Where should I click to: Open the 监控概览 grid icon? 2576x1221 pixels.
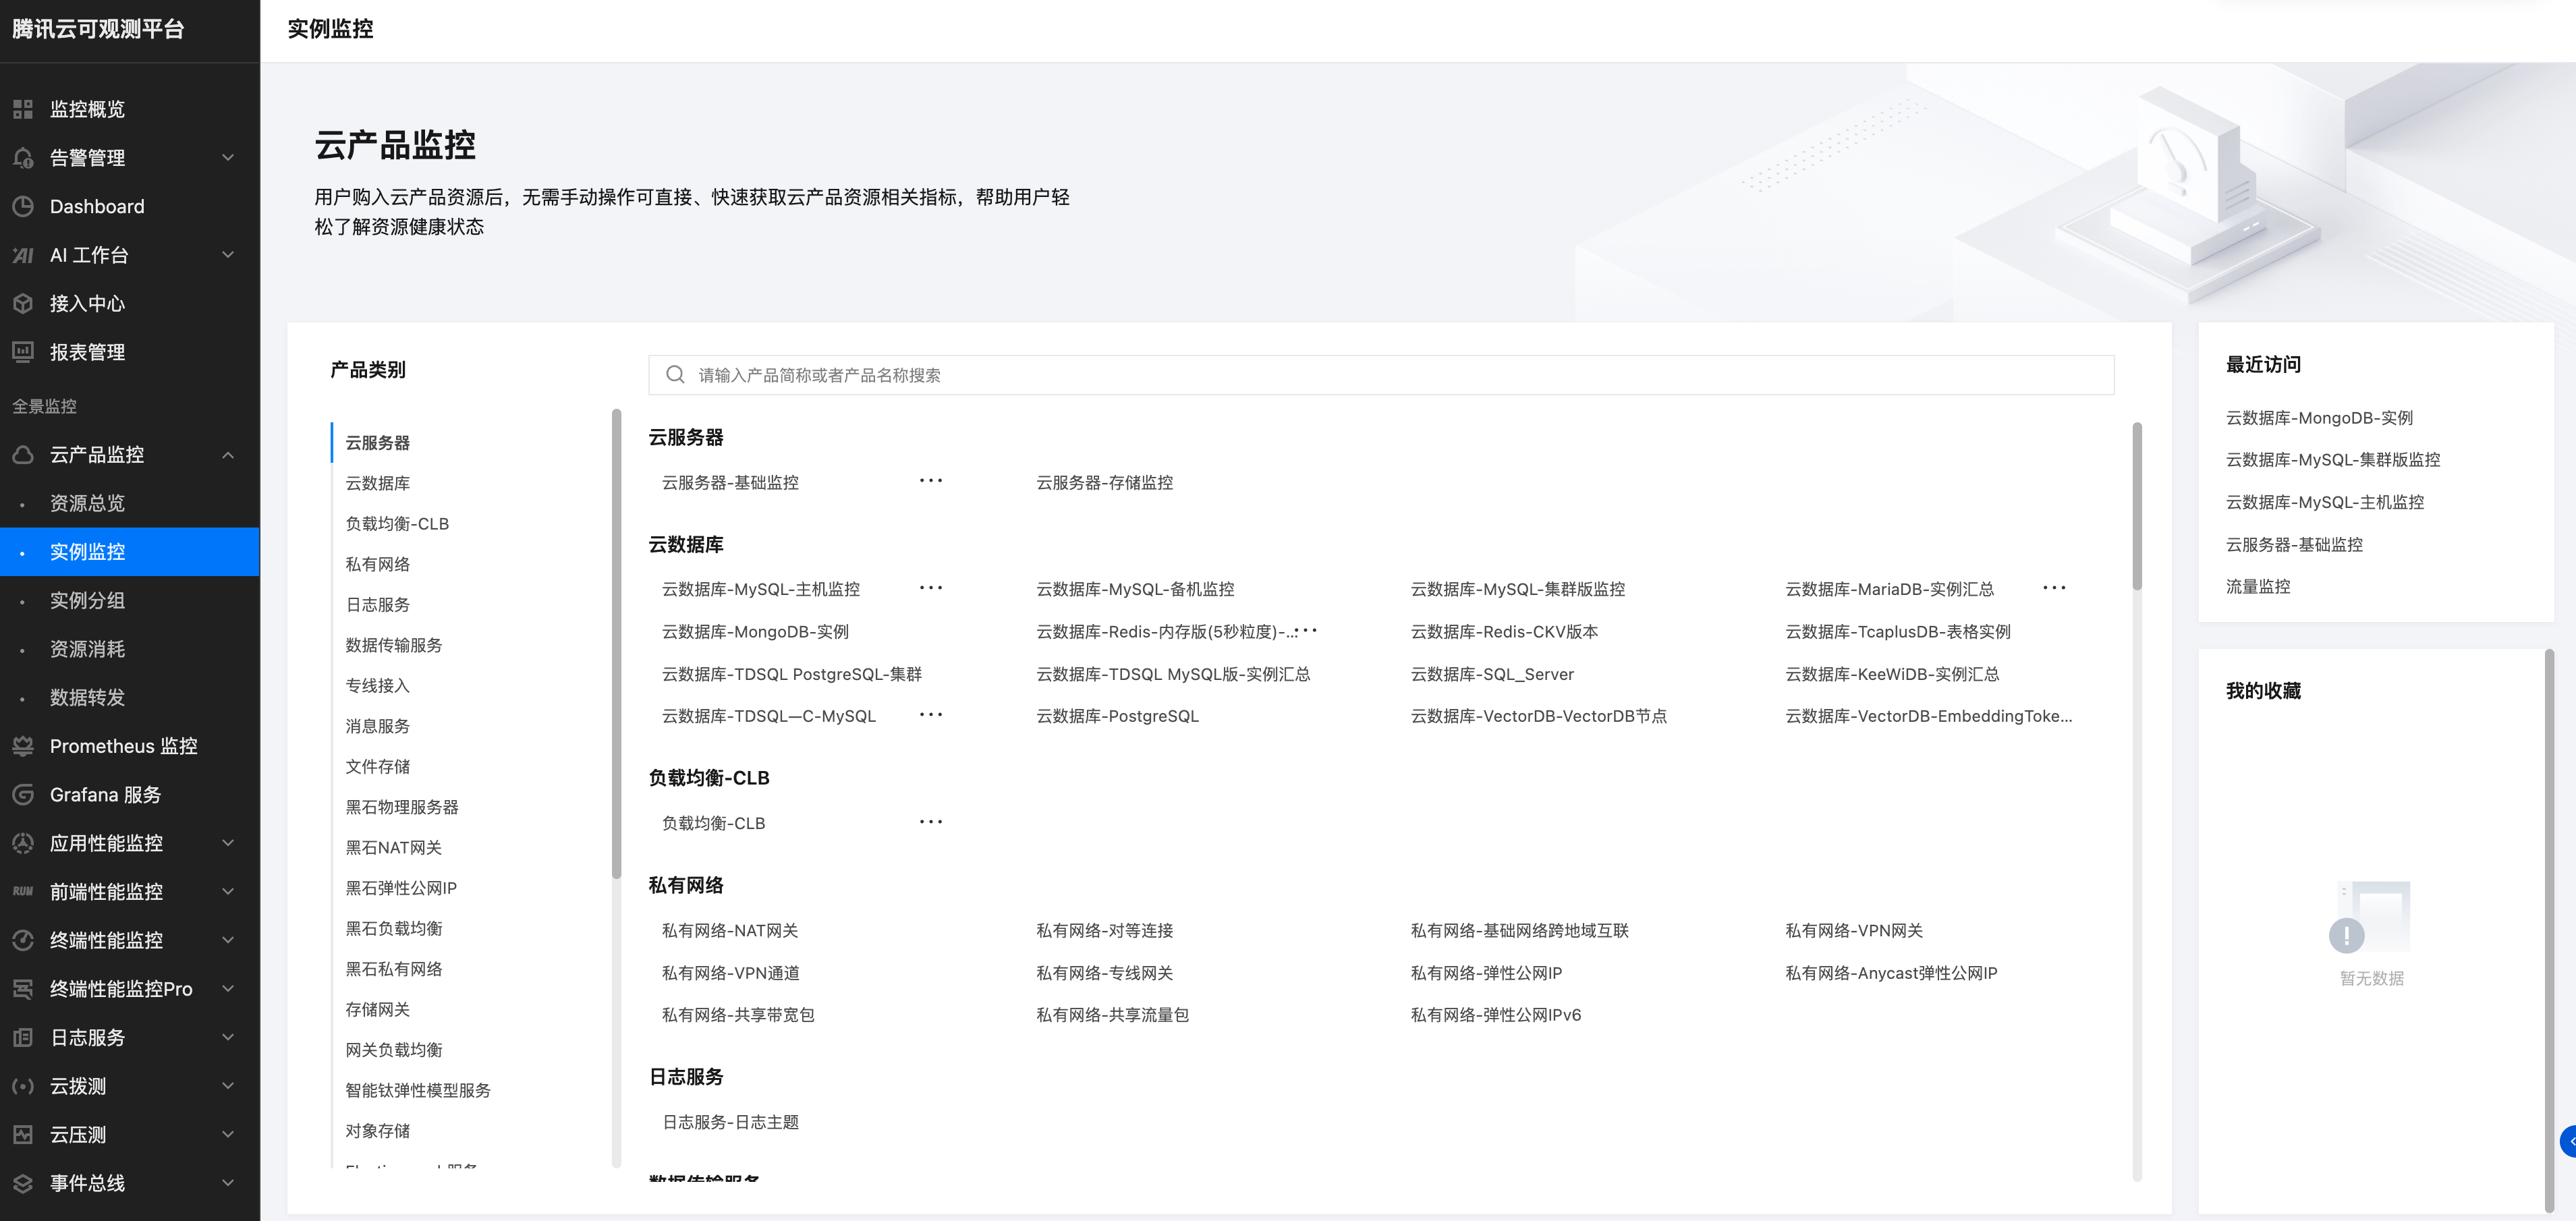pyautogui.click(x=23, y=109)
